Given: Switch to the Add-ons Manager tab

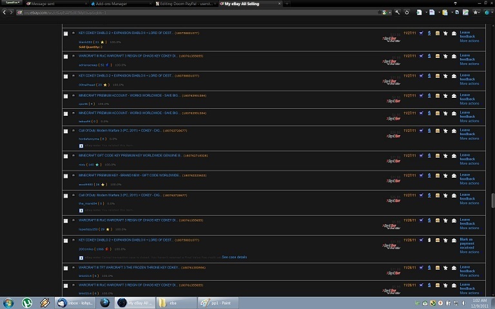Looking at the screenshot, I should coord(121,4).
